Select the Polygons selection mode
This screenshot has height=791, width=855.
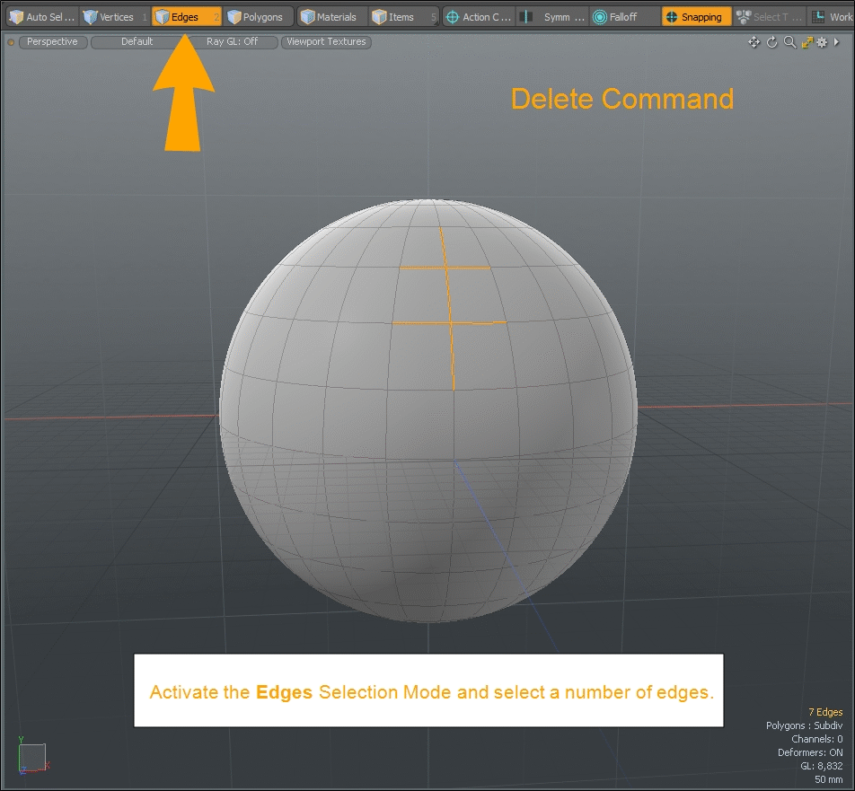pos(259,17)
